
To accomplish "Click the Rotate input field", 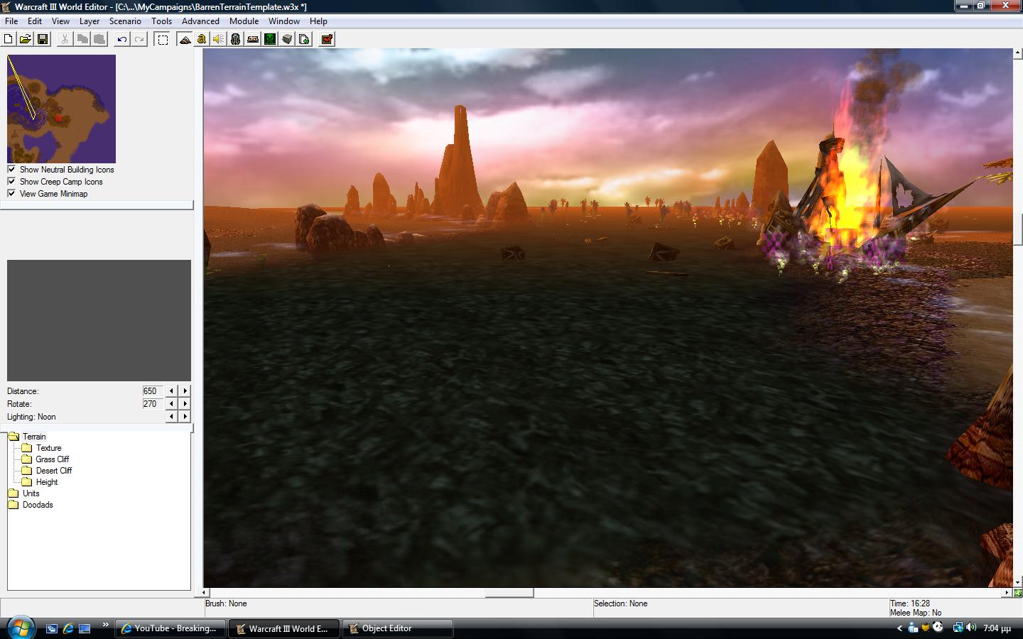I will (x=152, y=404).
